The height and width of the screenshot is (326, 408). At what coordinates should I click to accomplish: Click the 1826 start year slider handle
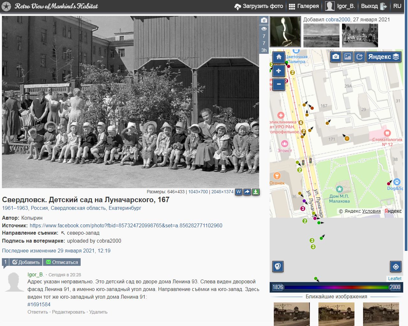point(278,287)
